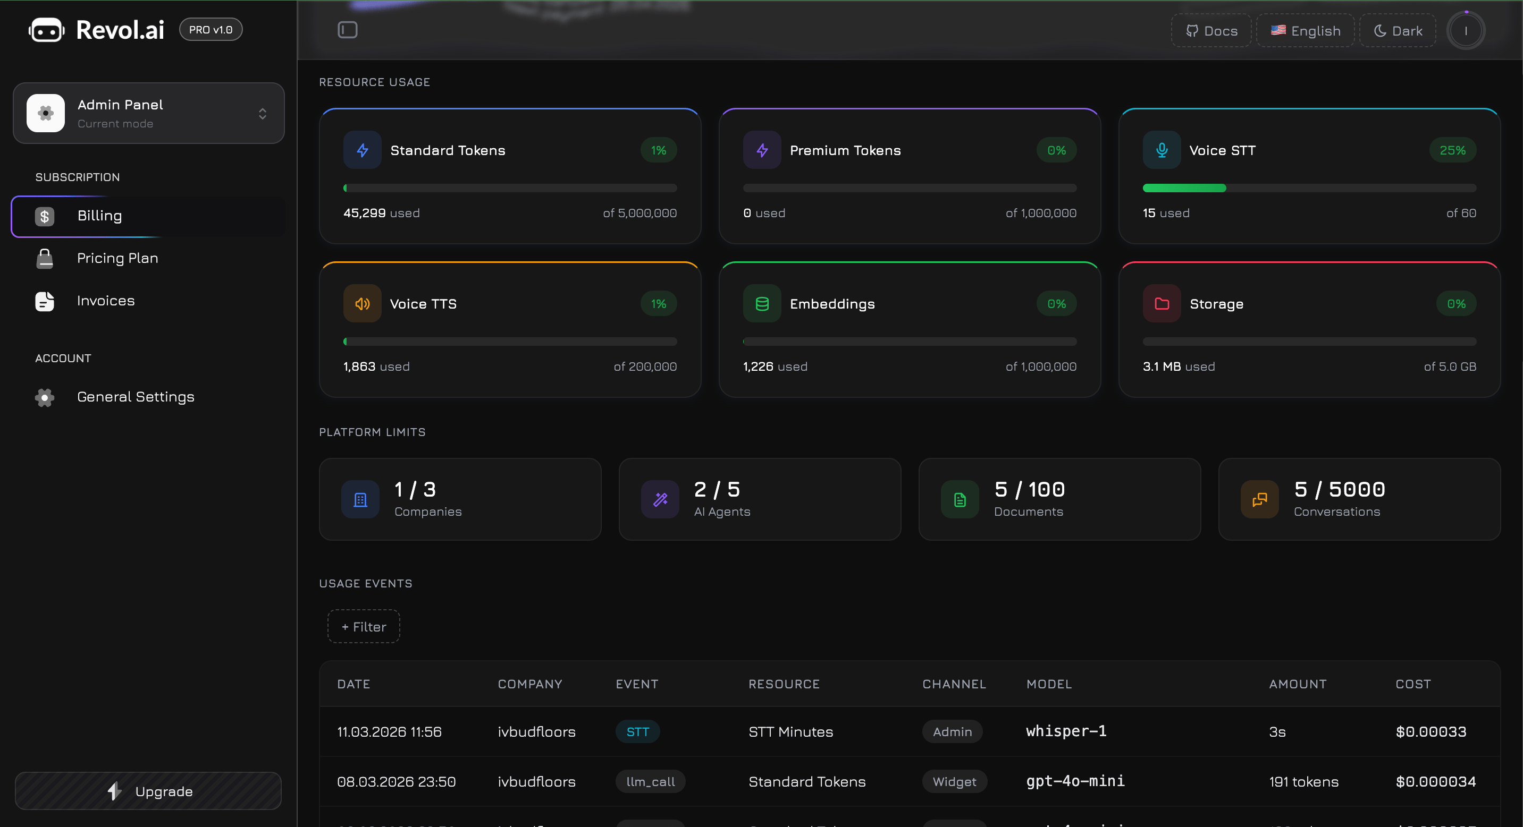This screenshot has height=827, width=1523.
Task: Open the user avatar profile menu
Action: 1466,31
